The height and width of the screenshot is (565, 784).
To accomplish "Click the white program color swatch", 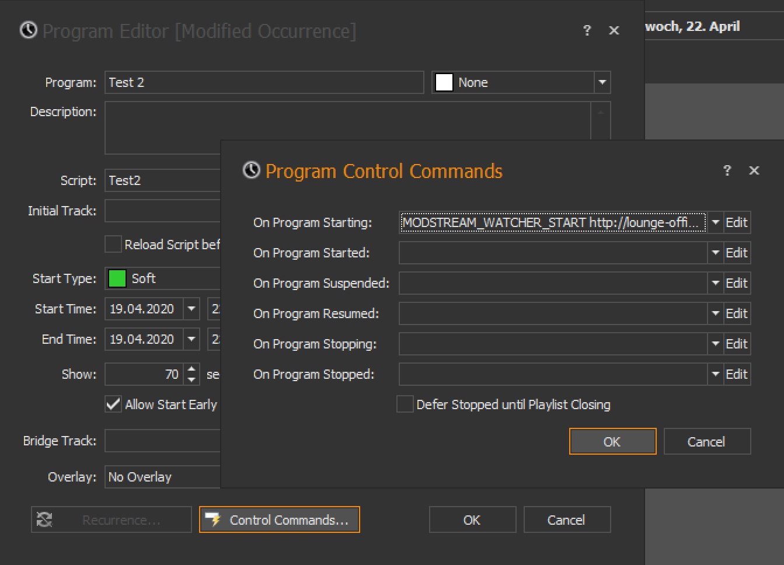I will tap(444, 82).
